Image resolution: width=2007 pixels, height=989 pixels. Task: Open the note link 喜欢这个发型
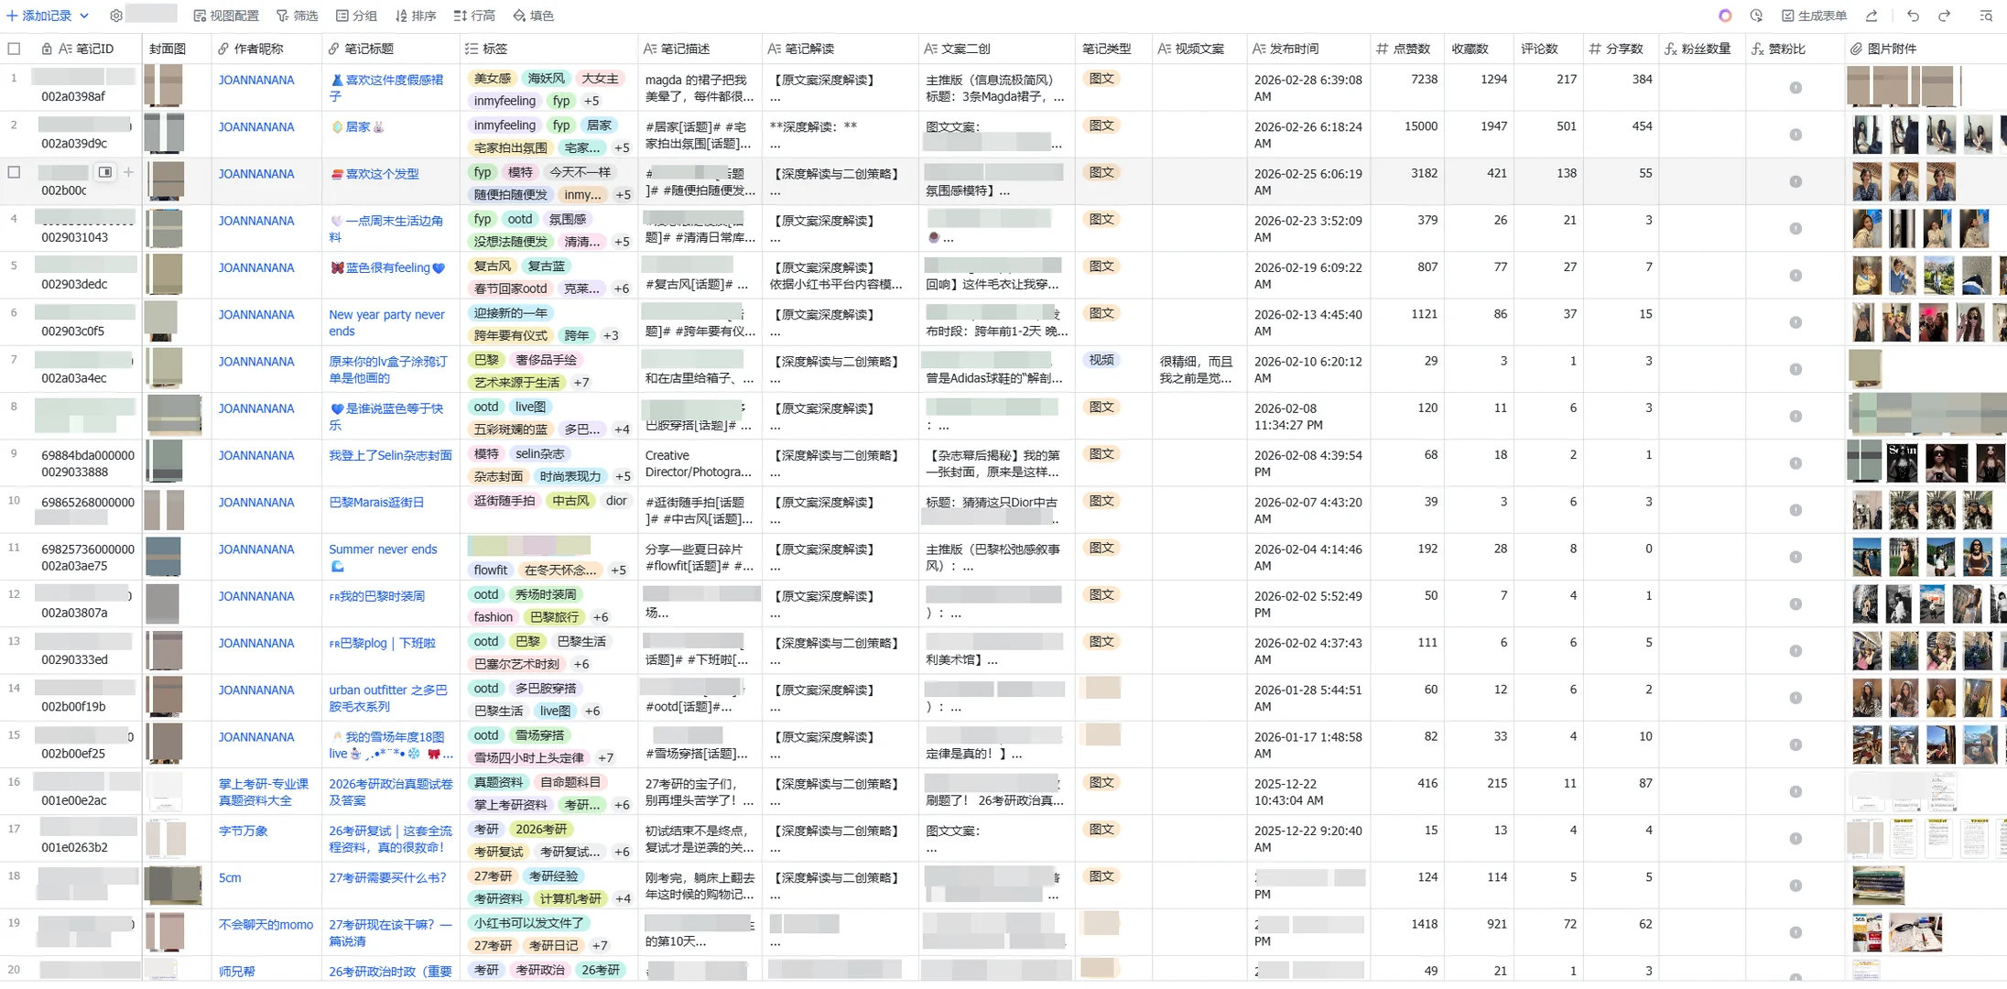coord(374,173)
